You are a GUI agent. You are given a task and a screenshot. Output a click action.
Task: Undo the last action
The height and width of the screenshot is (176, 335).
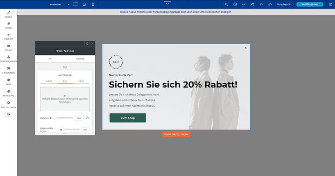[x=253, y=4]
